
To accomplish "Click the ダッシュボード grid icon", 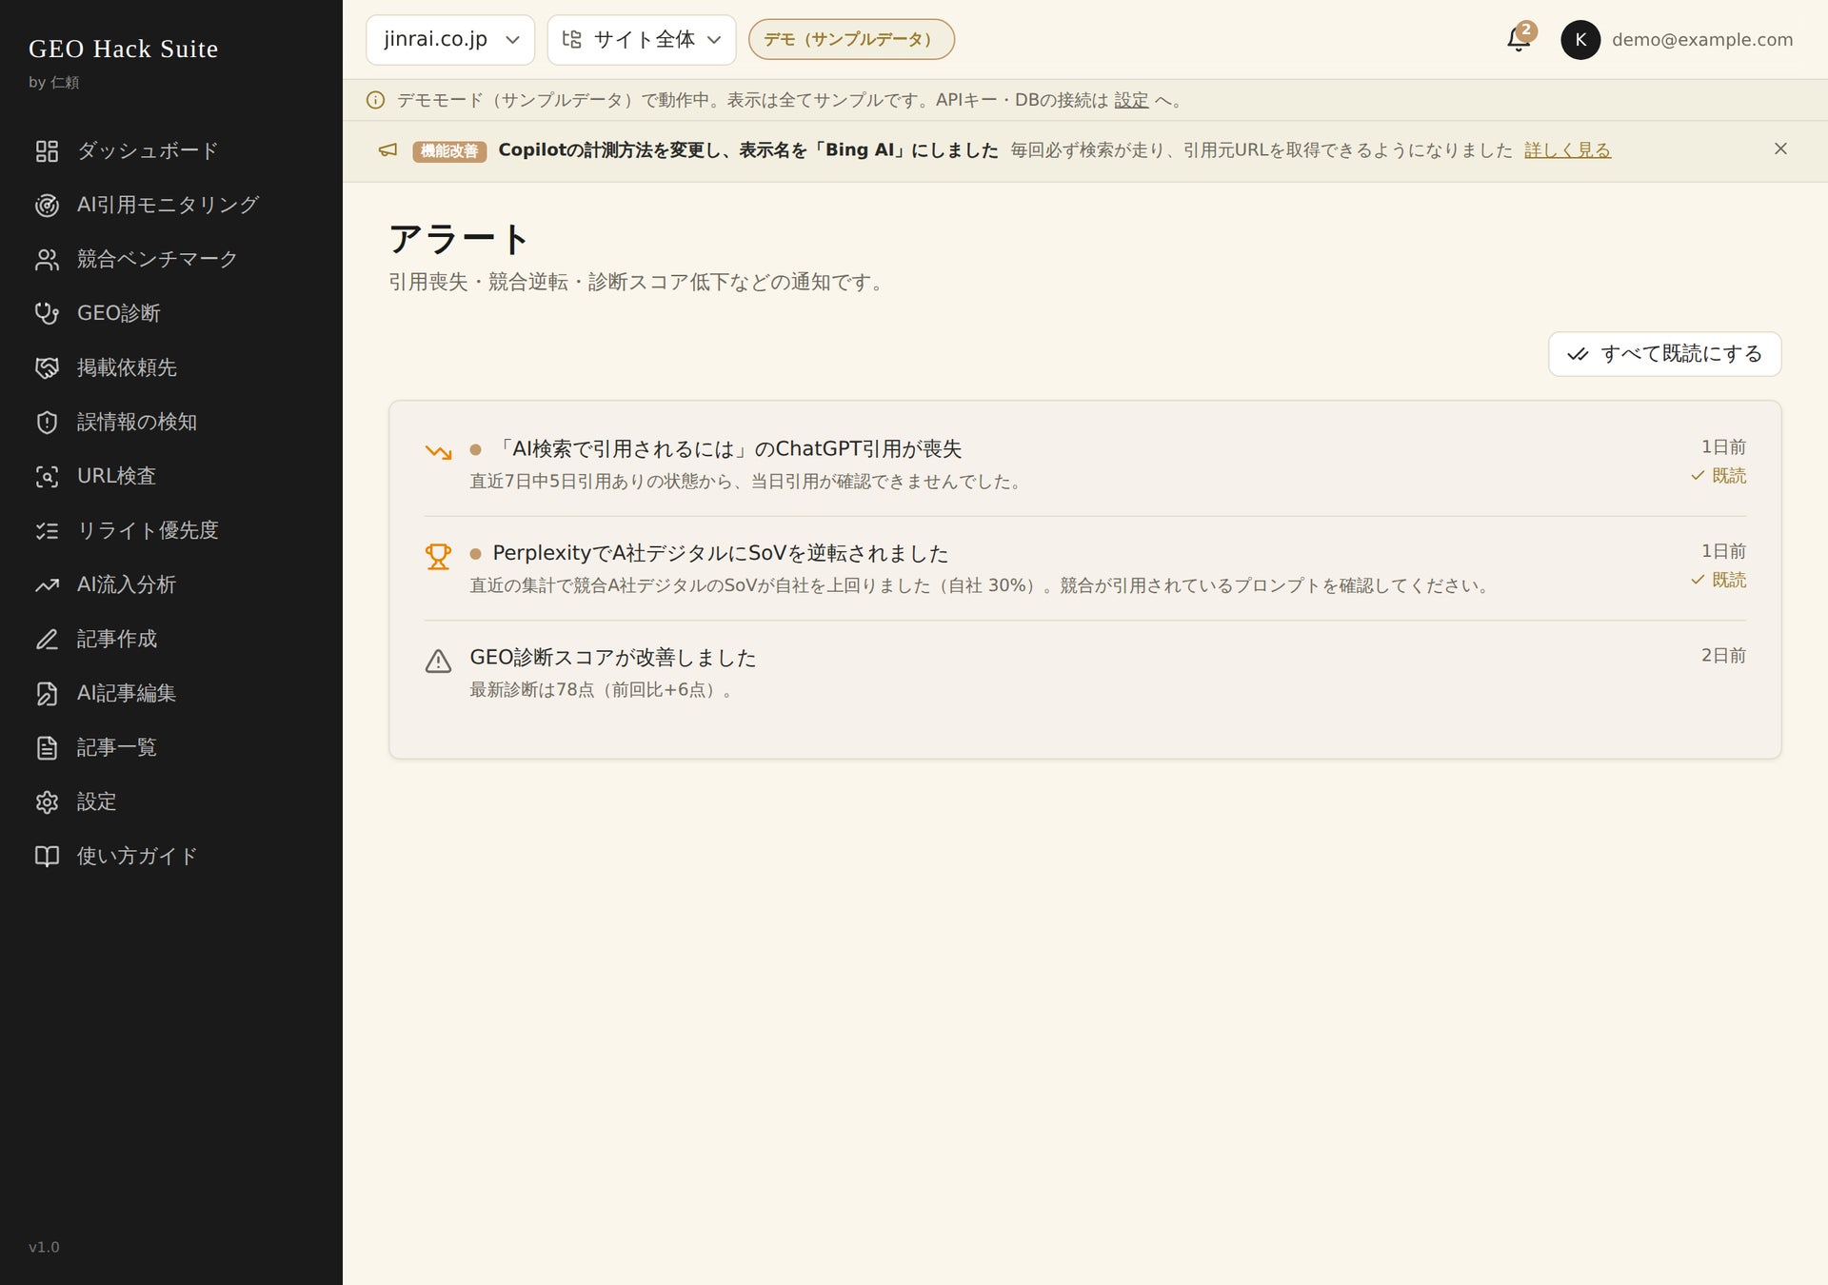I will (x=47, y=151).
